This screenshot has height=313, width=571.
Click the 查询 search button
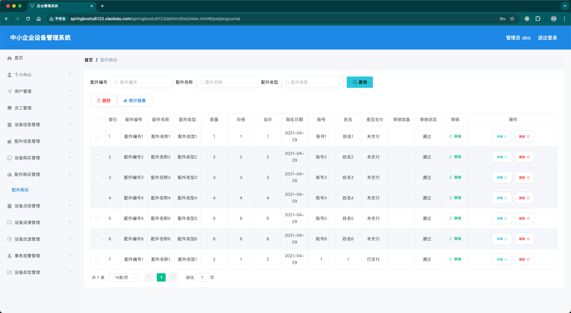point(360,82)
